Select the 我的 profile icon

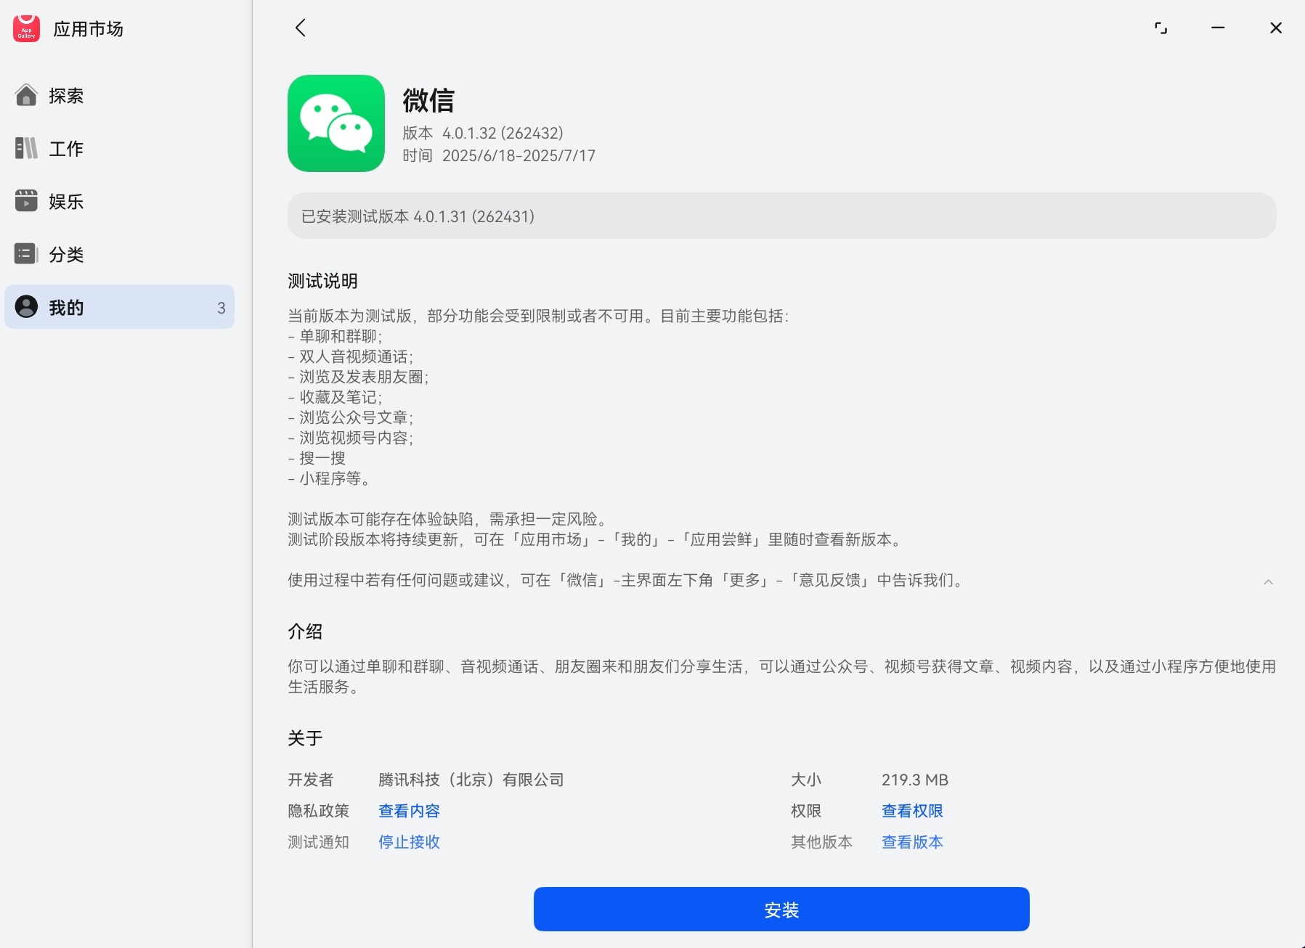point(26,307)
